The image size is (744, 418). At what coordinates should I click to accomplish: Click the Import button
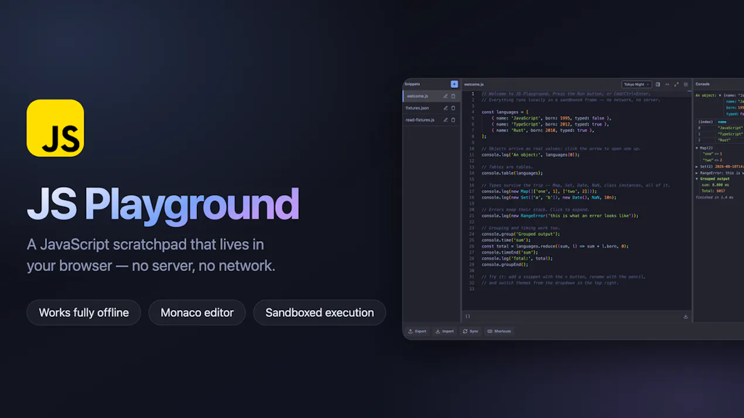[445, 331]
